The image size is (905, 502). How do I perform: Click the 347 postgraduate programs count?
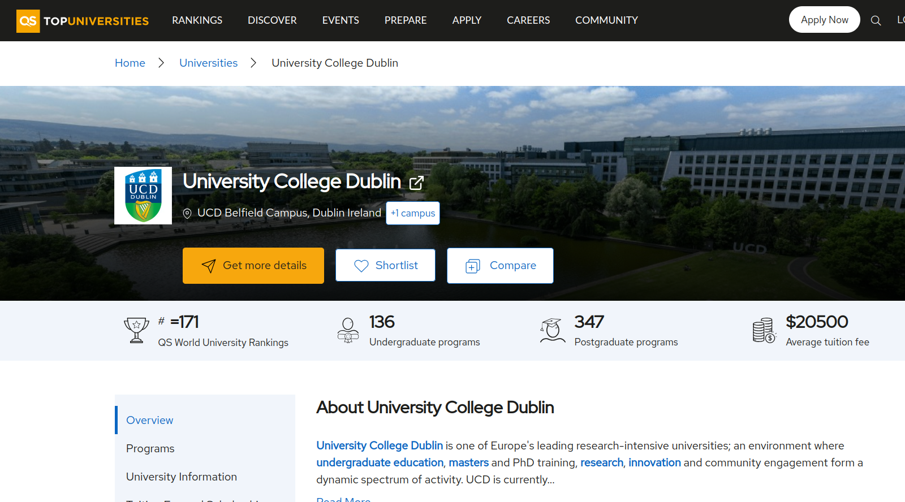[x=589, y=322]
